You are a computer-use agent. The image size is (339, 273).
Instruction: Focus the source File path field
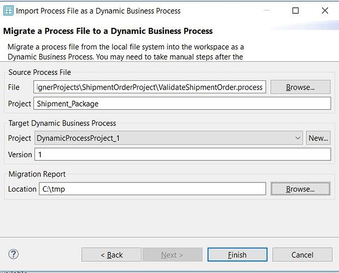click(150, 87)
